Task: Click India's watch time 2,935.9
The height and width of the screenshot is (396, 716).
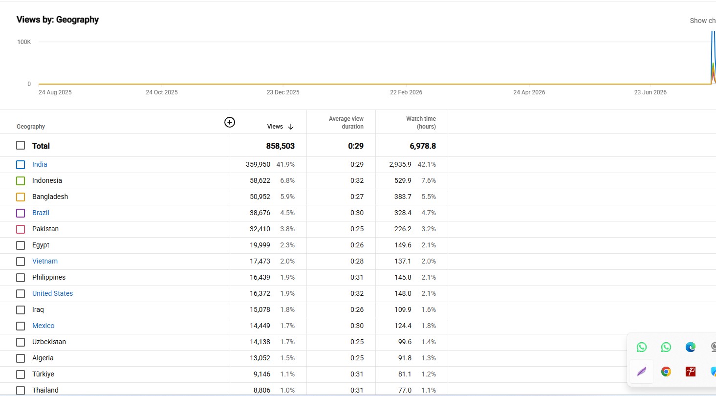Action: pos(400,164)
